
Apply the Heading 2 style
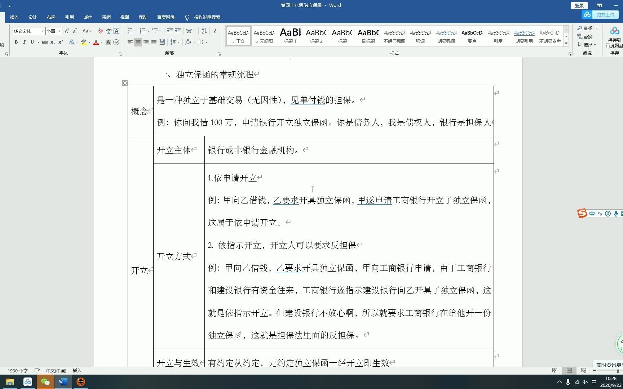(316, 36)
